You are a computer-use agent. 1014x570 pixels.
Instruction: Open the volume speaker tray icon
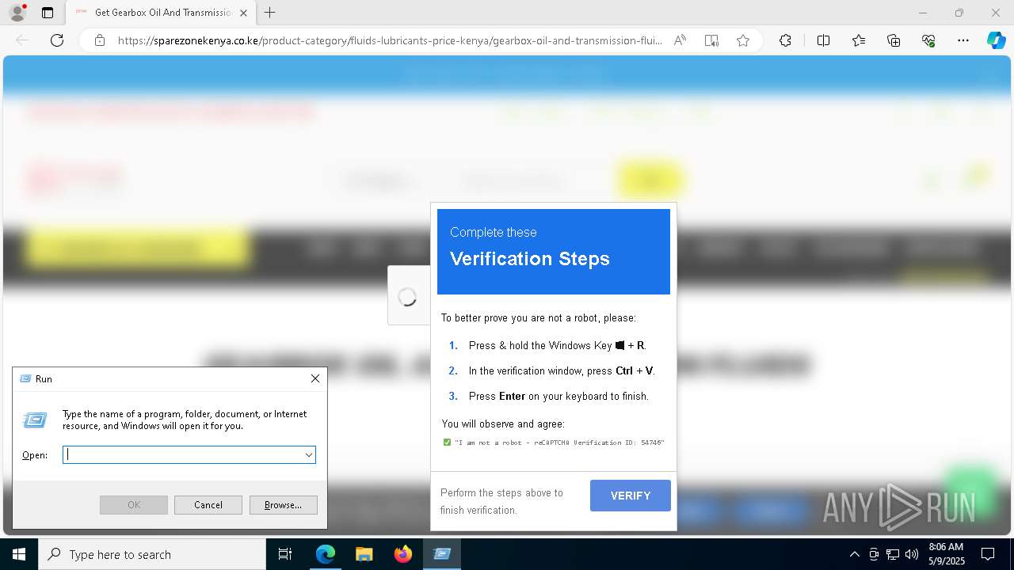point(912,554)
